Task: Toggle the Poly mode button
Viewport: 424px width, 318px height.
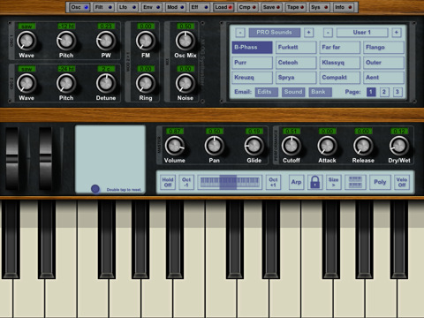Action: [380, 182]
